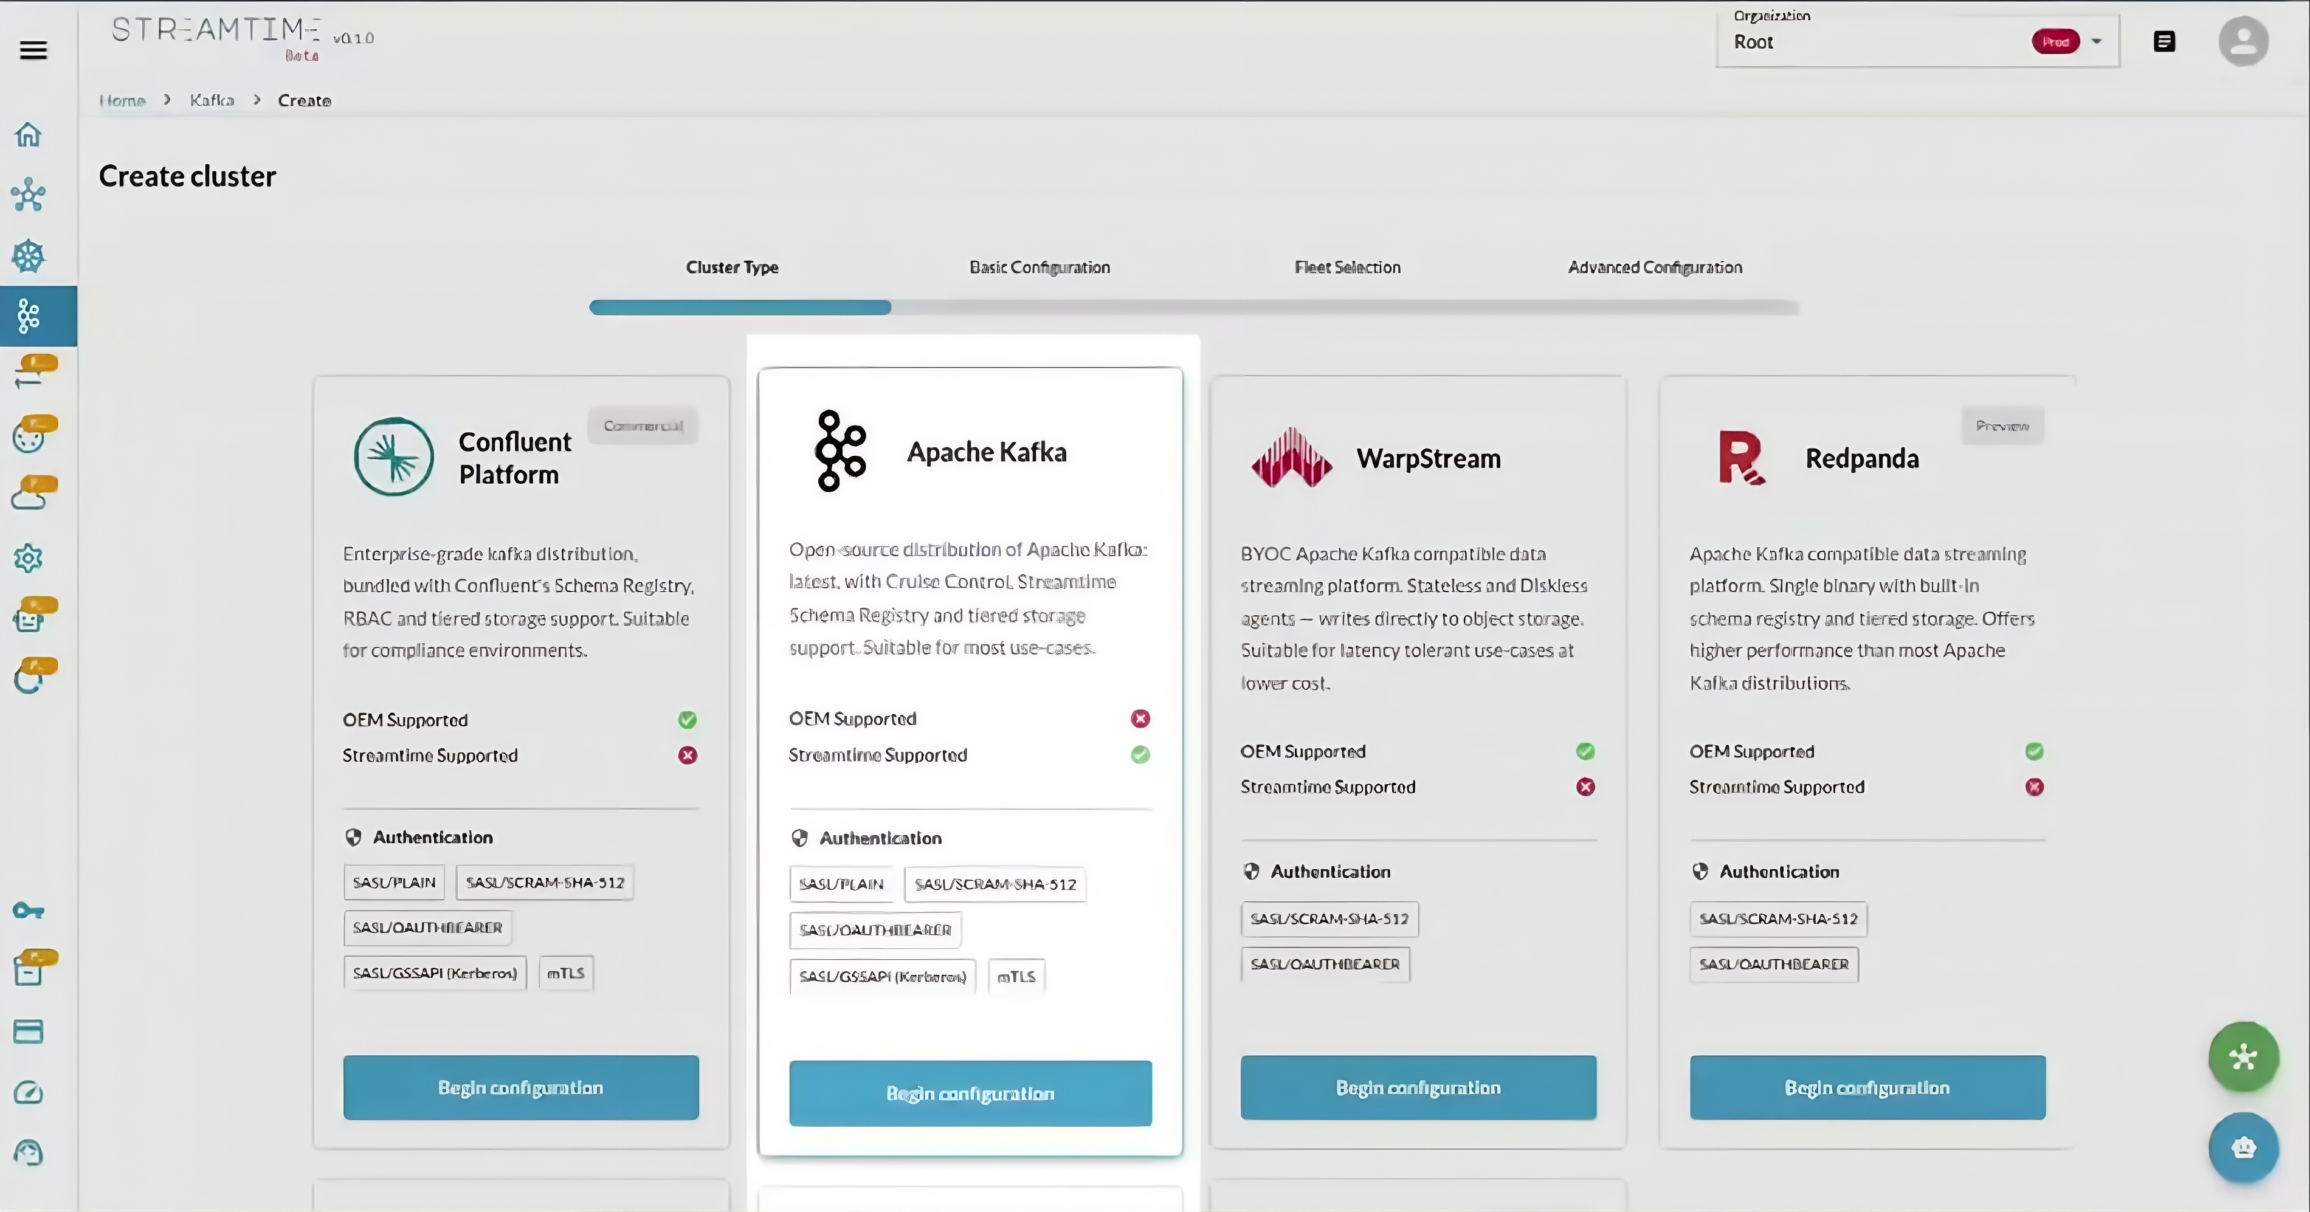2310x1212 pixels.
Task: Open the speedometer gauge sidebar icon
Action: [x=29, y=1093]
